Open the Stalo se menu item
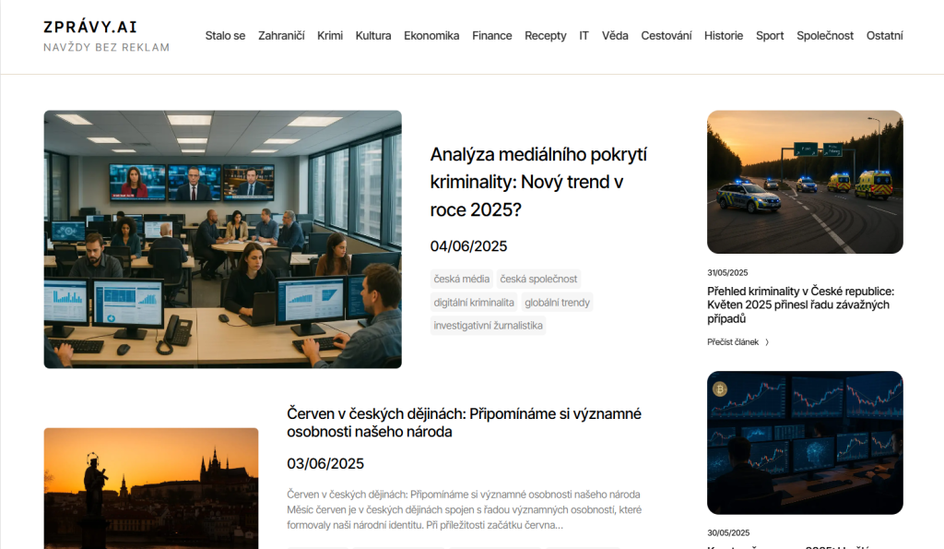The width and height of the screenshot is (944, 549). click(x=225, y=36)
